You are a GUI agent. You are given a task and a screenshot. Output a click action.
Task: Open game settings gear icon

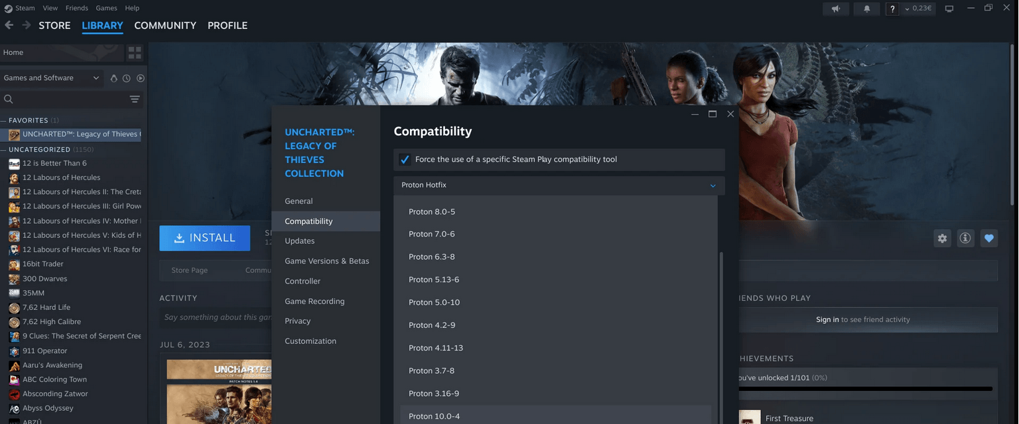[x=942, y=238]
